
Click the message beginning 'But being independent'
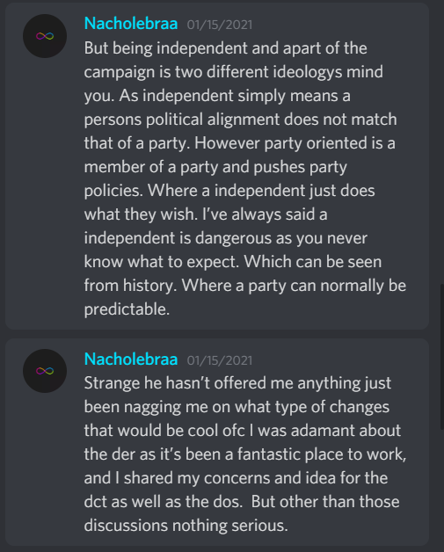coord(245,178)
